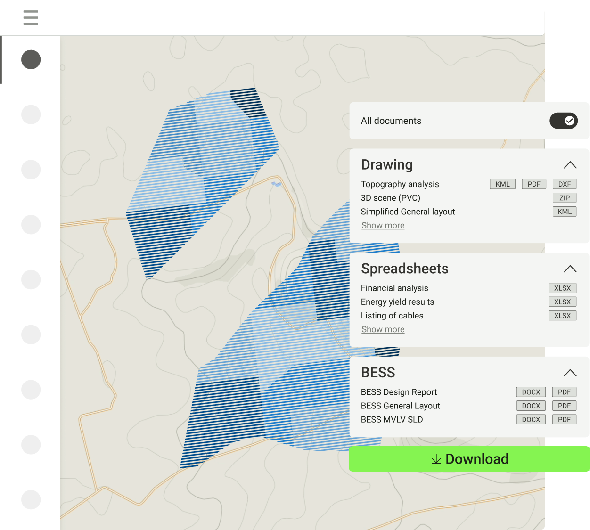Choose PDF for BESS General Layout
This screenshot has width=590, height=530.
pyautogui.click(x=564, y=406)
